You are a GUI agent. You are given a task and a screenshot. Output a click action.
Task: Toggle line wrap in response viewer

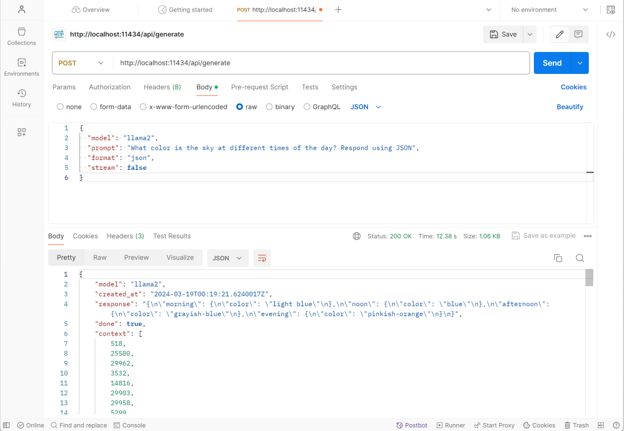[x=262, y=258]
